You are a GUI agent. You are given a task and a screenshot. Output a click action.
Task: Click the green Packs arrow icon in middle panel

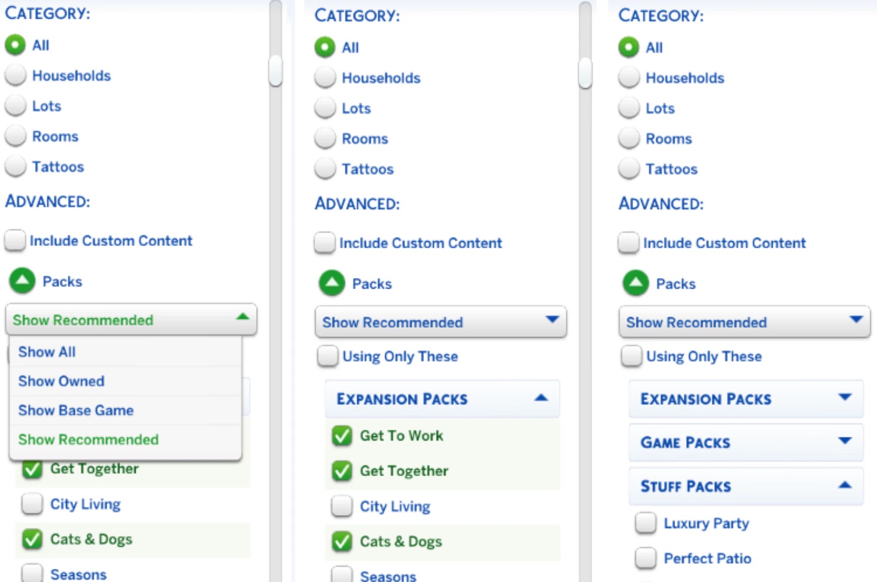coord(332,283)
